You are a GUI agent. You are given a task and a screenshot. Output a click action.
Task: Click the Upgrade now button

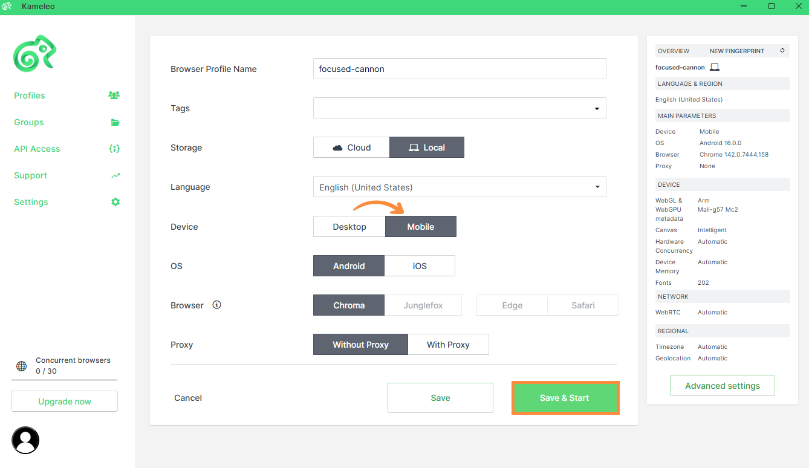click(65, 401)
